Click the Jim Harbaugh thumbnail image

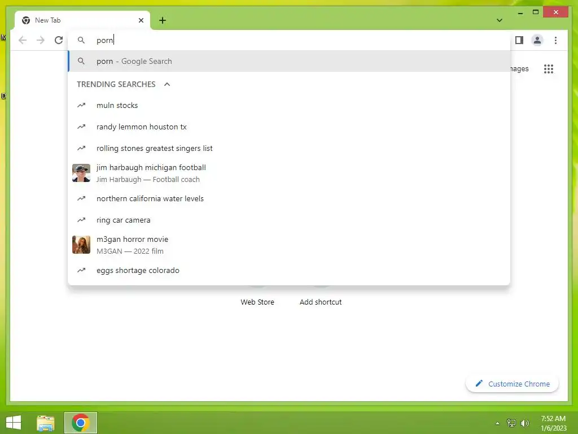coord(81,173)
